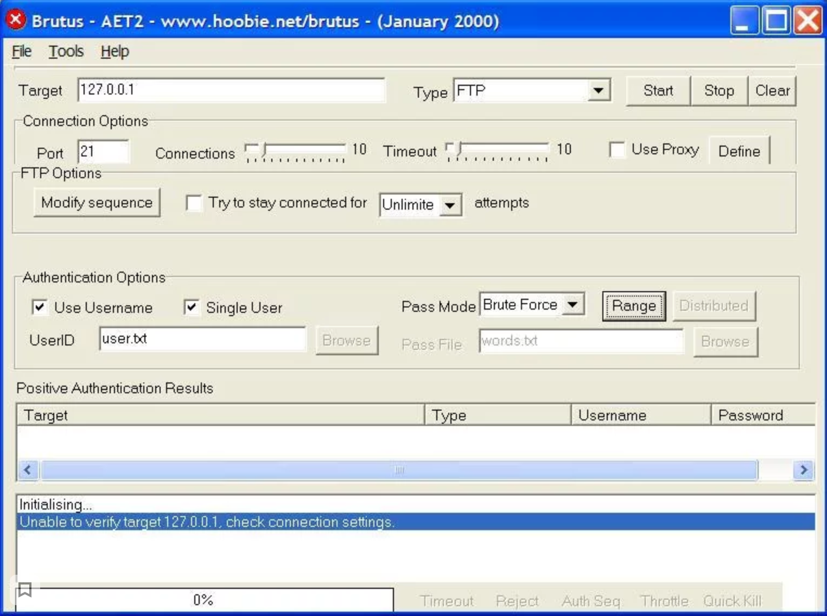Click the Brutus red X title bar icon
The width and height of the screenshot is (827, 616).
point(16,20)
